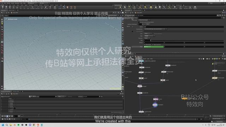Click the Windows Start button on taskbar

click(x=3, y=125)
